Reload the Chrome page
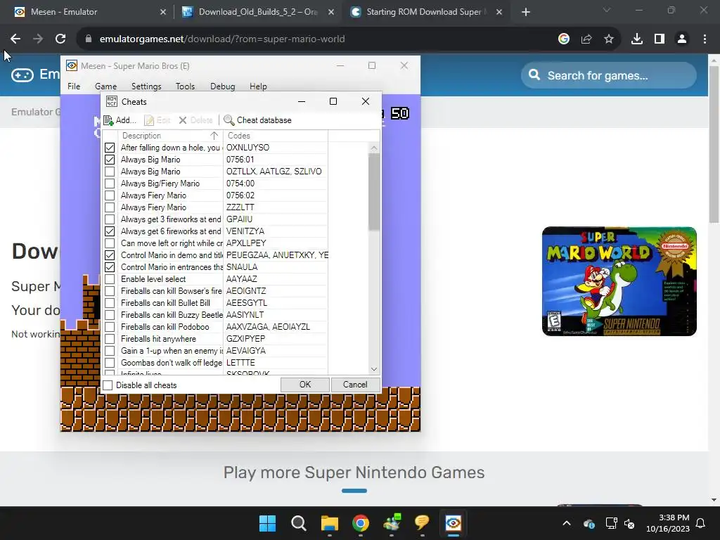Screen dimensions: 720x540 pyautogui.click(x=60, y=39)
